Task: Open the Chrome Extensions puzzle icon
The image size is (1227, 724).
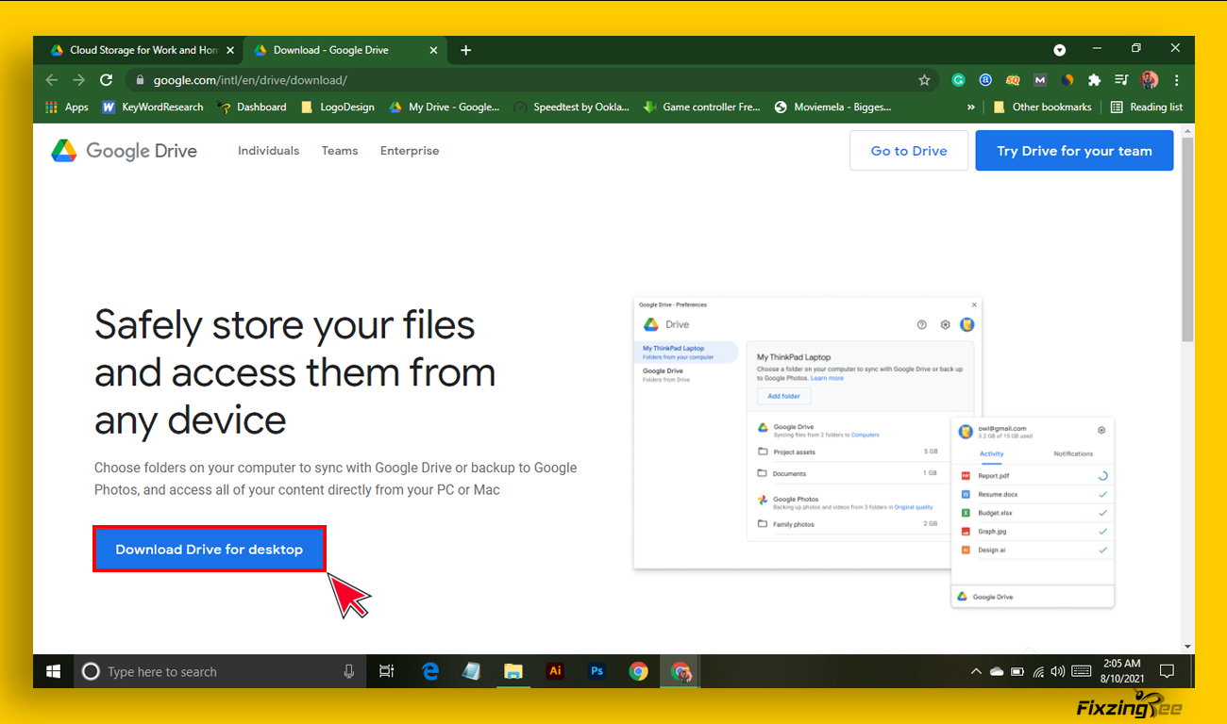Action: click(1094, 80)
